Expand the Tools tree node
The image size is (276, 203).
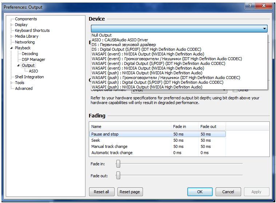pos(12,83)
